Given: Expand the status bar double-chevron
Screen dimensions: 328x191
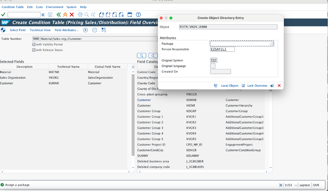Looking at the screenshot, I should pyautogui.click(x=281, y=185).
